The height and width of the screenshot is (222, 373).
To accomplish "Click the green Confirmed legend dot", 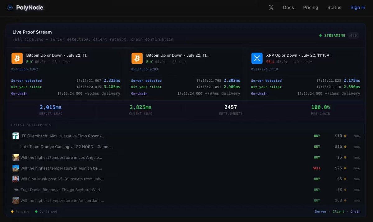I will click(36, 211).
